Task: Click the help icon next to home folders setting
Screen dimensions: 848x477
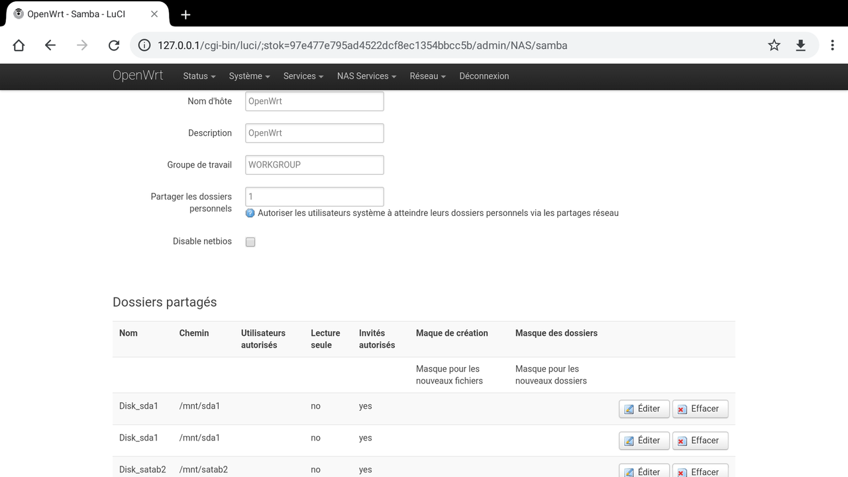Action: click(x=250, y=213)
